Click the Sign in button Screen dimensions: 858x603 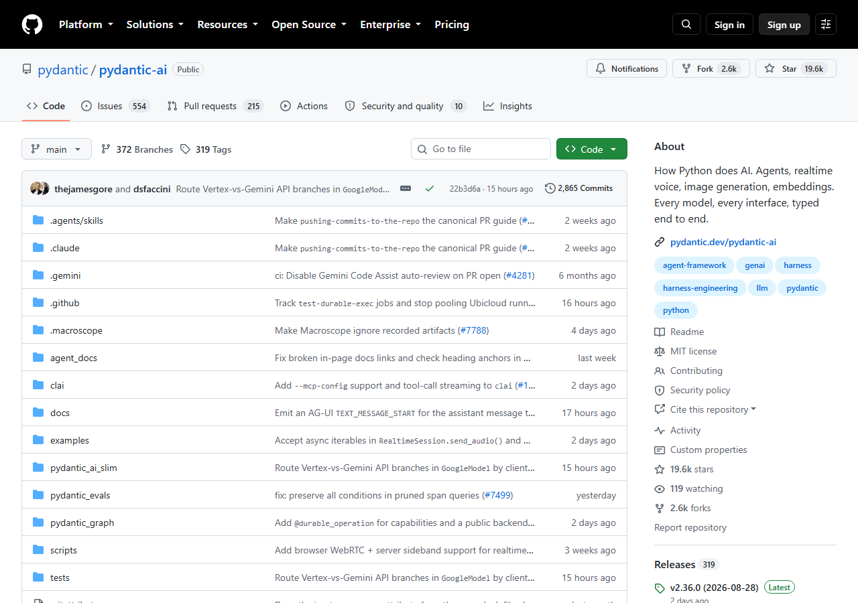[729, 24]
